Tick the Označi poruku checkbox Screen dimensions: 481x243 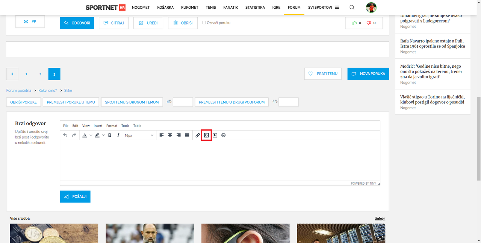point(204,23)
